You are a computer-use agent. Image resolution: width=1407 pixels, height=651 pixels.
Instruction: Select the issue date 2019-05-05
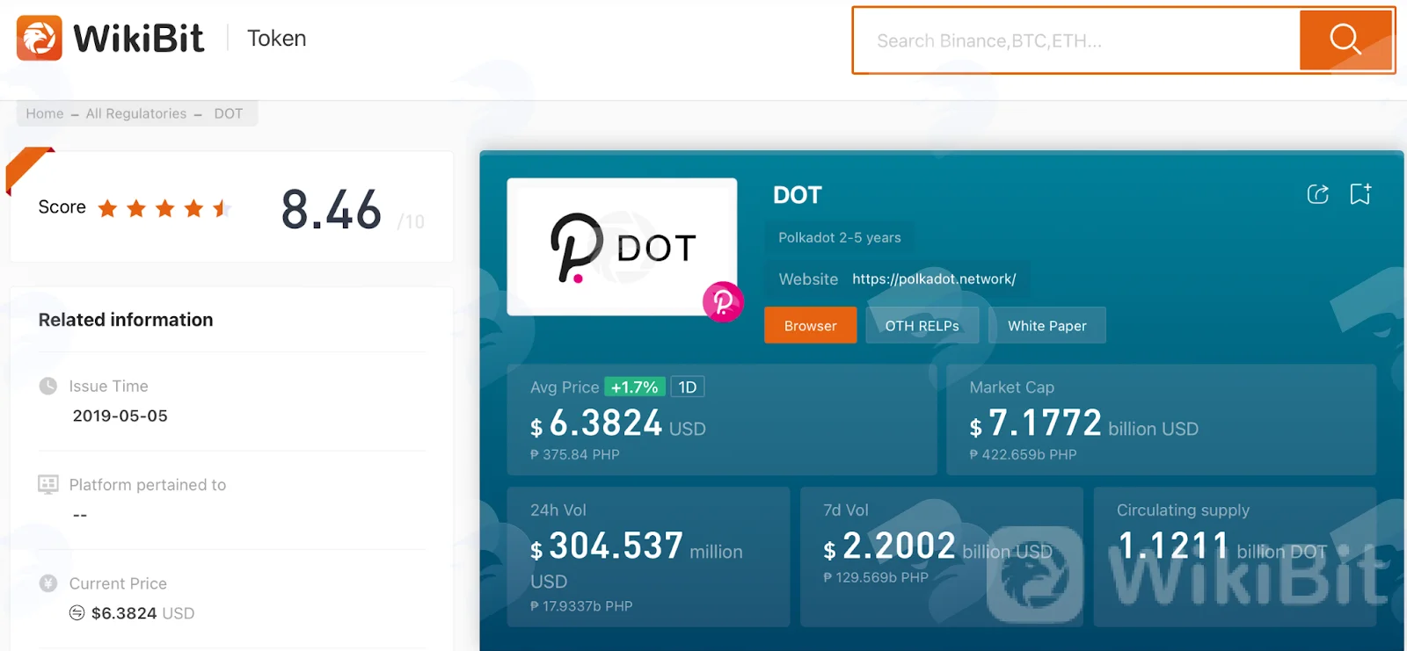point(120,416)
